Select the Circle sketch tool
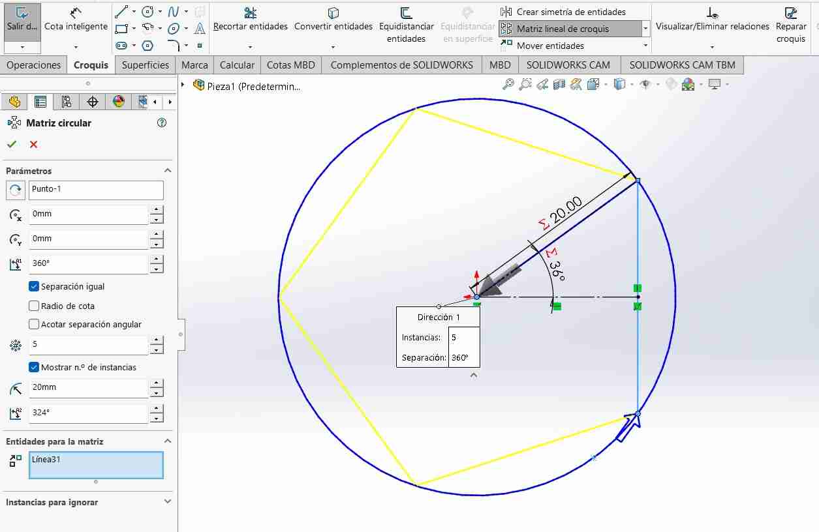 pos(147,12)
